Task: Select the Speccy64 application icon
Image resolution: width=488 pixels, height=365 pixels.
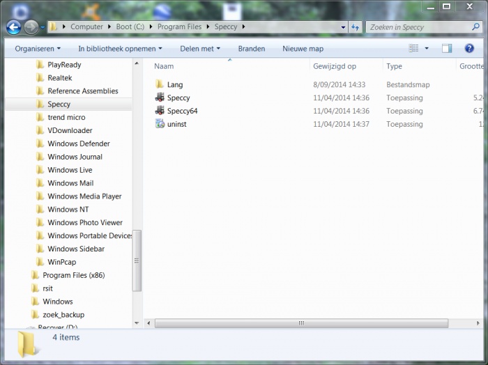Action: 160,110
